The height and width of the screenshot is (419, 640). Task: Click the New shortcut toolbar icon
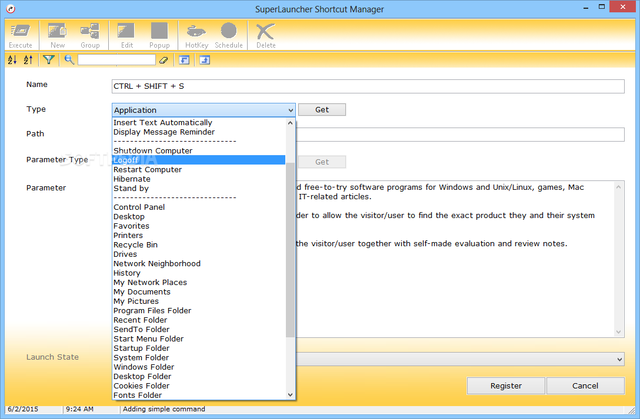(58, 35)
